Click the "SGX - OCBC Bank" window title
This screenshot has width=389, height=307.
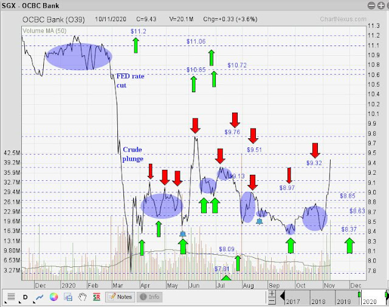point(30,5)
